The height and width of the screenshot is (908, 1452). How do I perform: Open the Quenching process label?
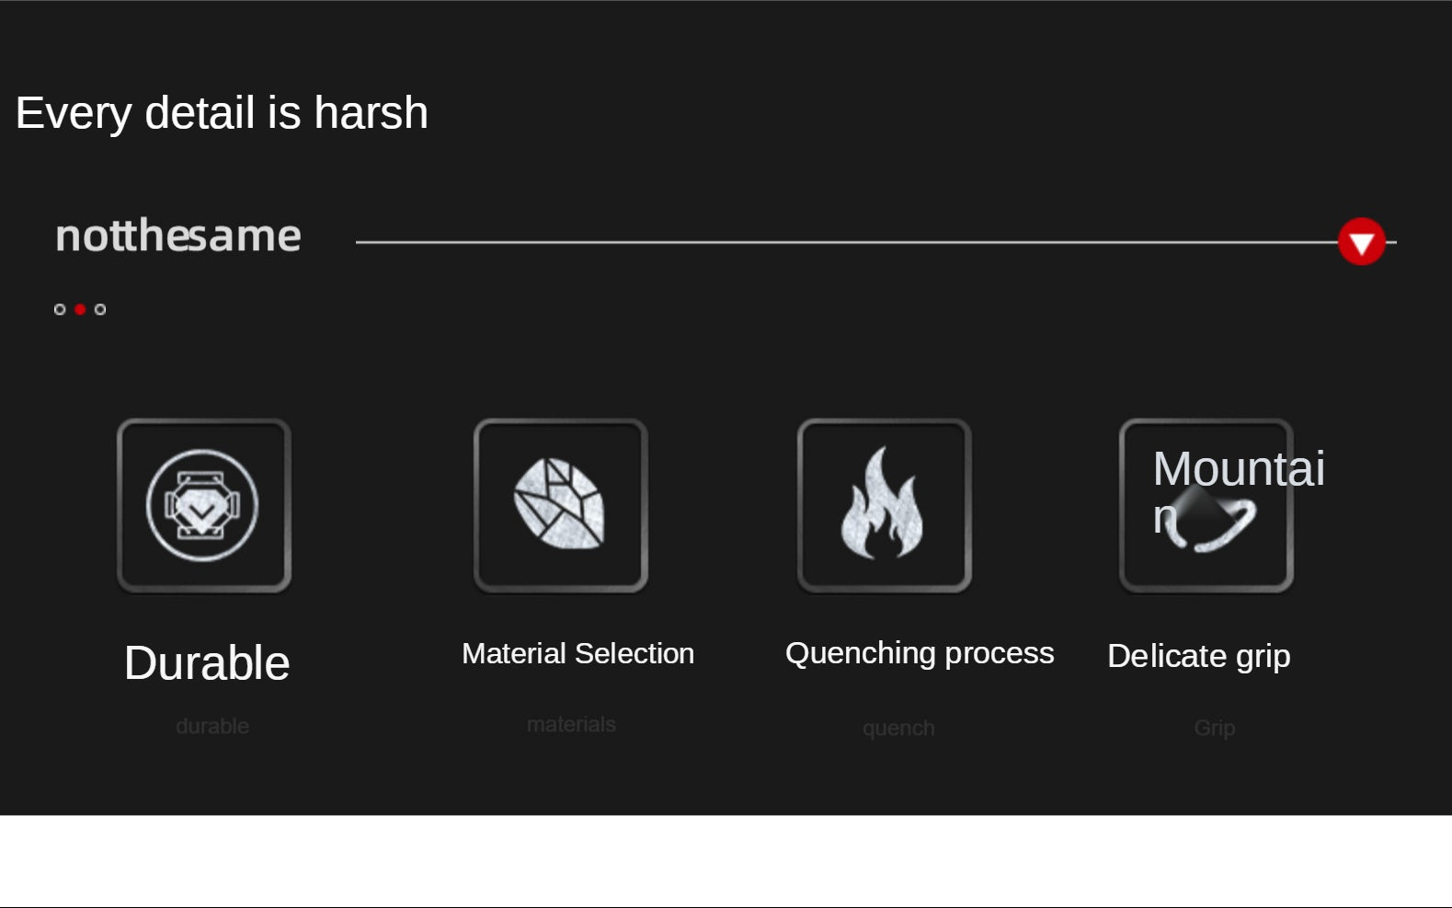click(x=920, y=653)
